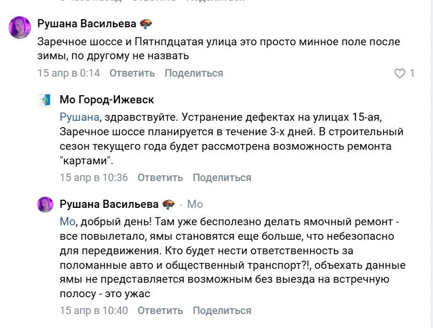Reply to the comment posted at 10:40

click(160, 311)
